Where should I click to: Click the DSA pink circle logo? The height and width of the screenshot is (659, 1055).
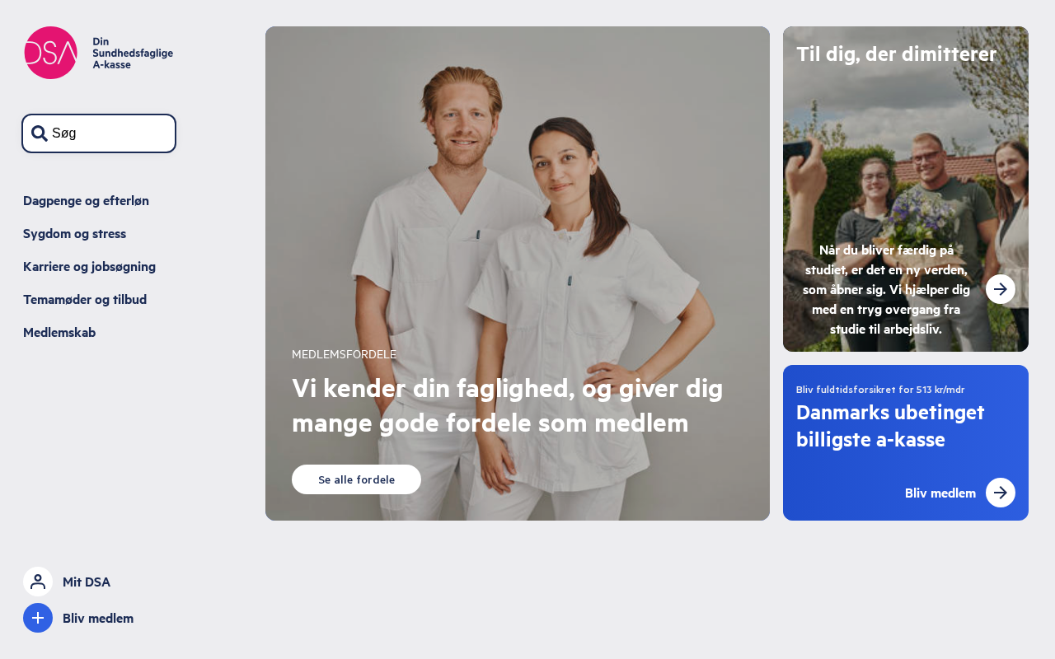[50, 53]
